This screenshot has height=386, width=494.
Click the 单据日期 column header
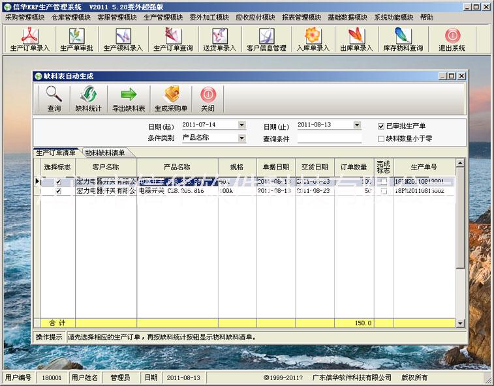[275, 167]
